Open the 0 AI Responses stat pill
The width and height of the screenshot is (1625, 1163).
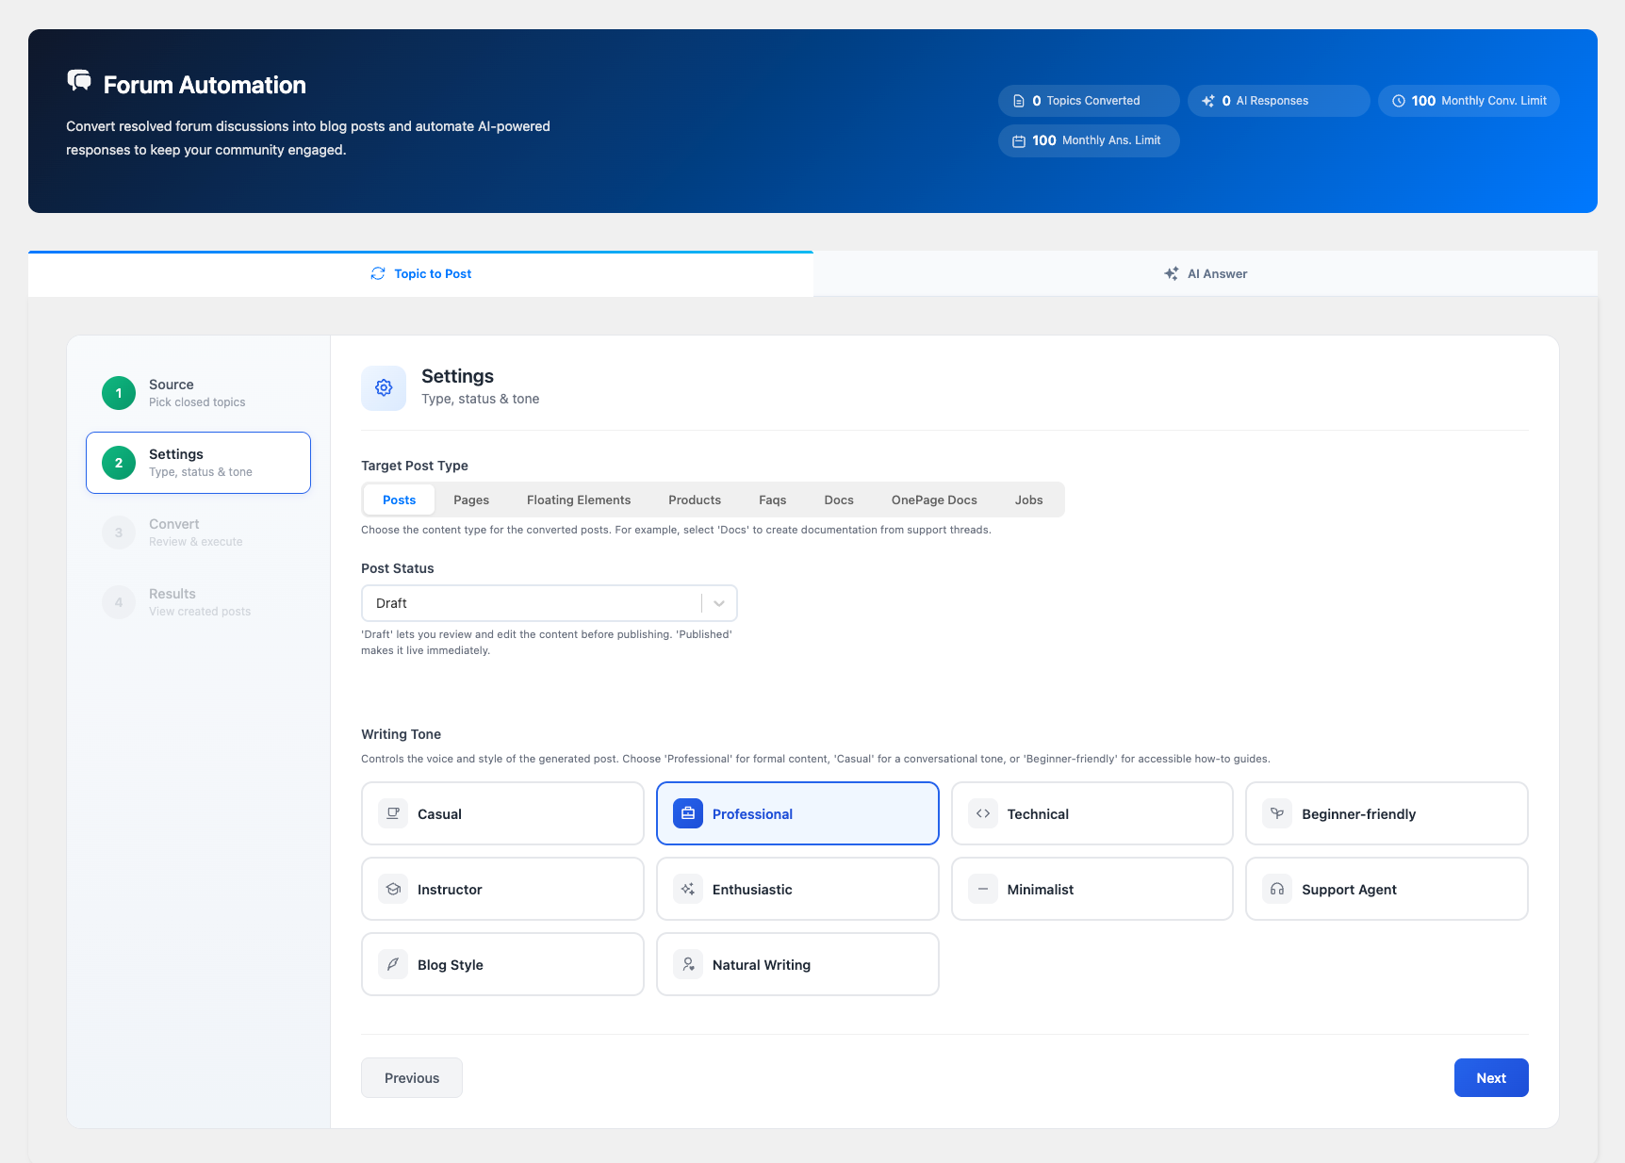(1278, 101)
